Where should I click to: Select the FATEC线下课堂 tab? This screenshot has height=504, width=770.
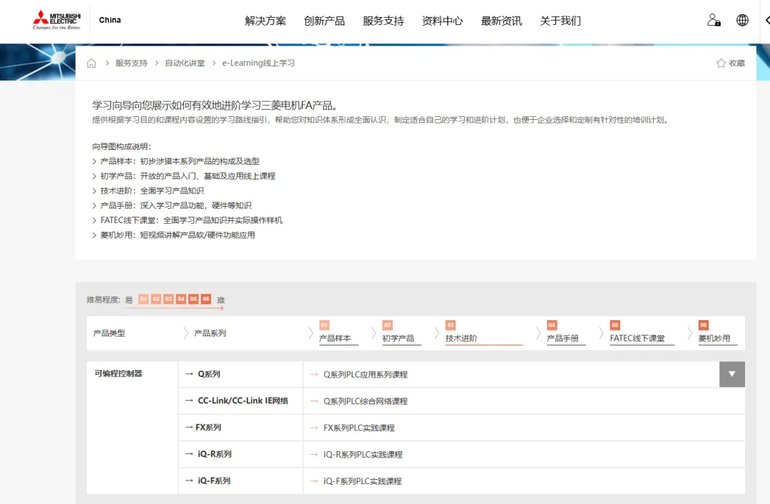[x=642, y=333]
